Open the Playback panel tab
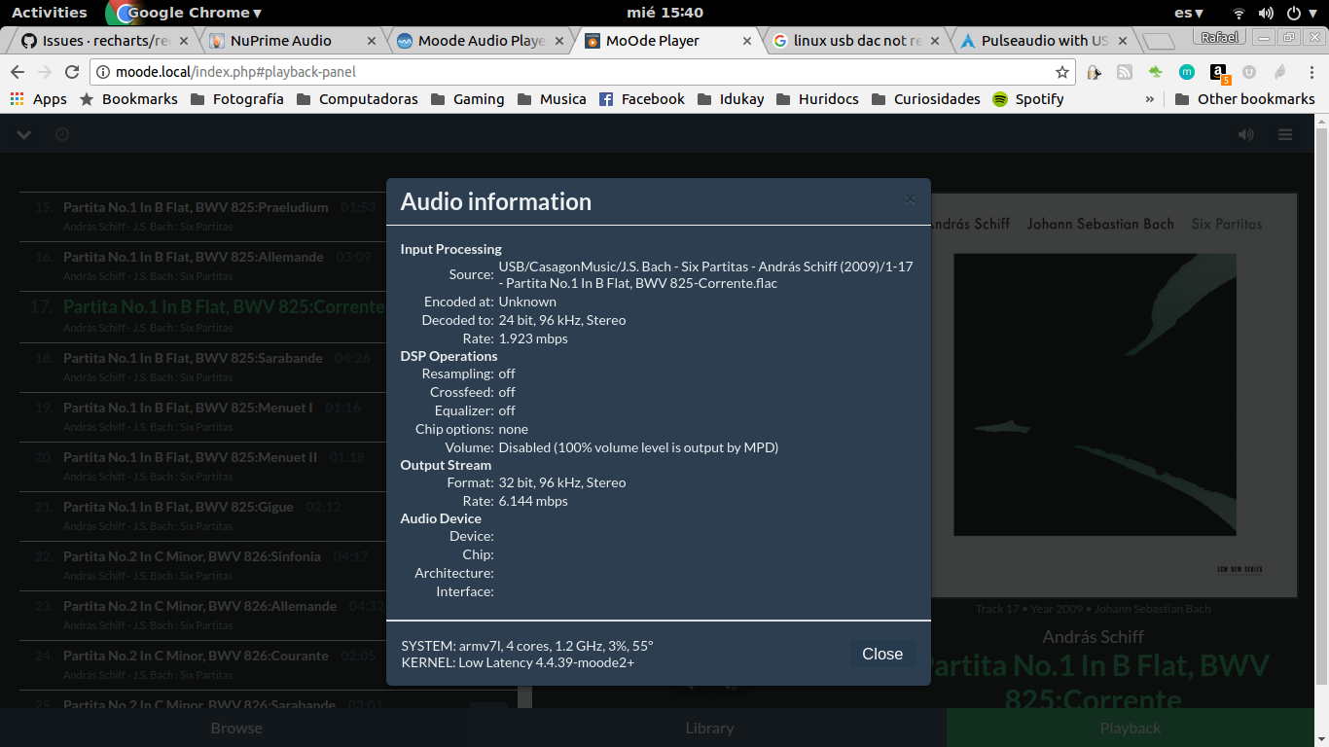 click(x=1130, y=728)
